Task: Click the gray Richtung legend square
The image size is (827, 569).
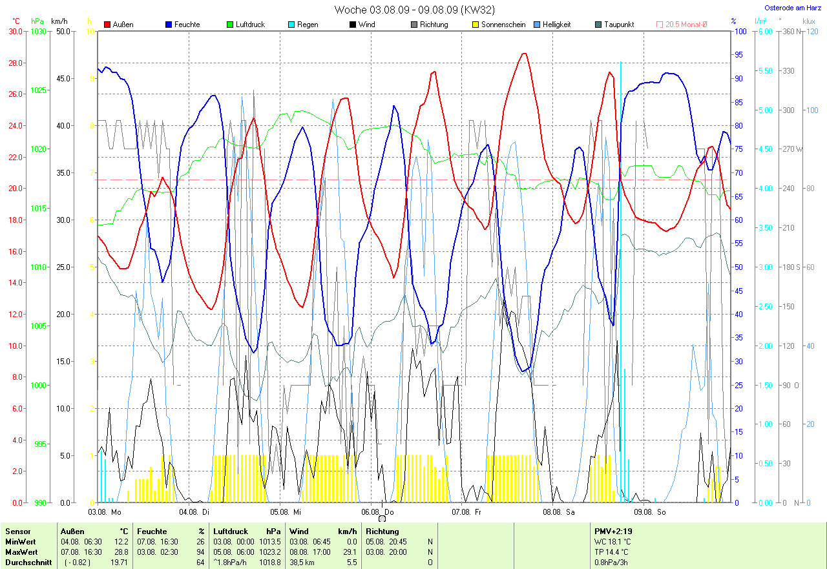Action: click(414, 25)
